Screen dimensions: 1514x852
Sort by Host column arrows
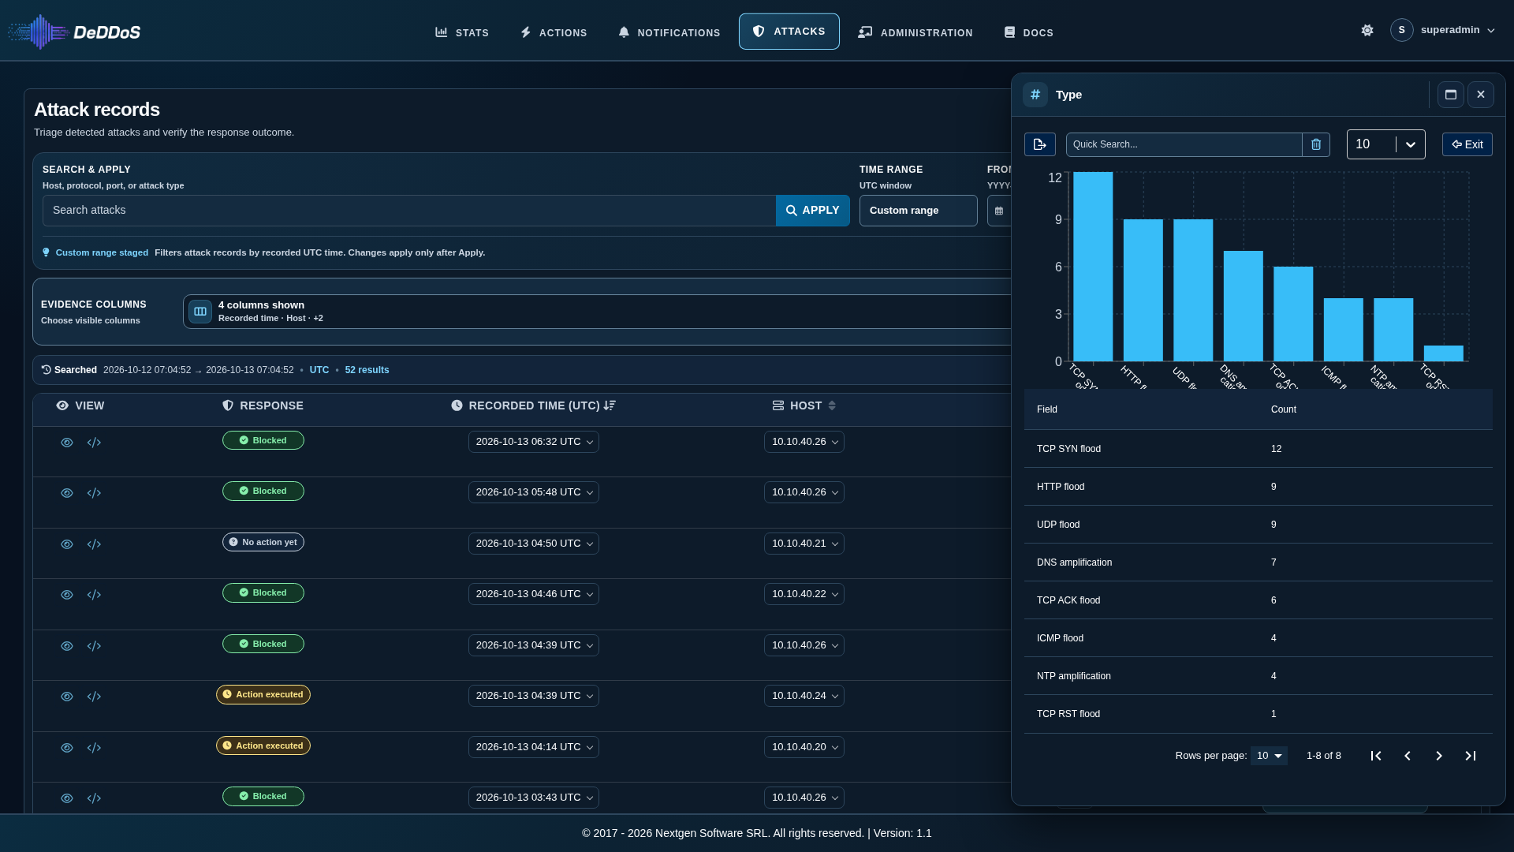(x=832, y=405)
